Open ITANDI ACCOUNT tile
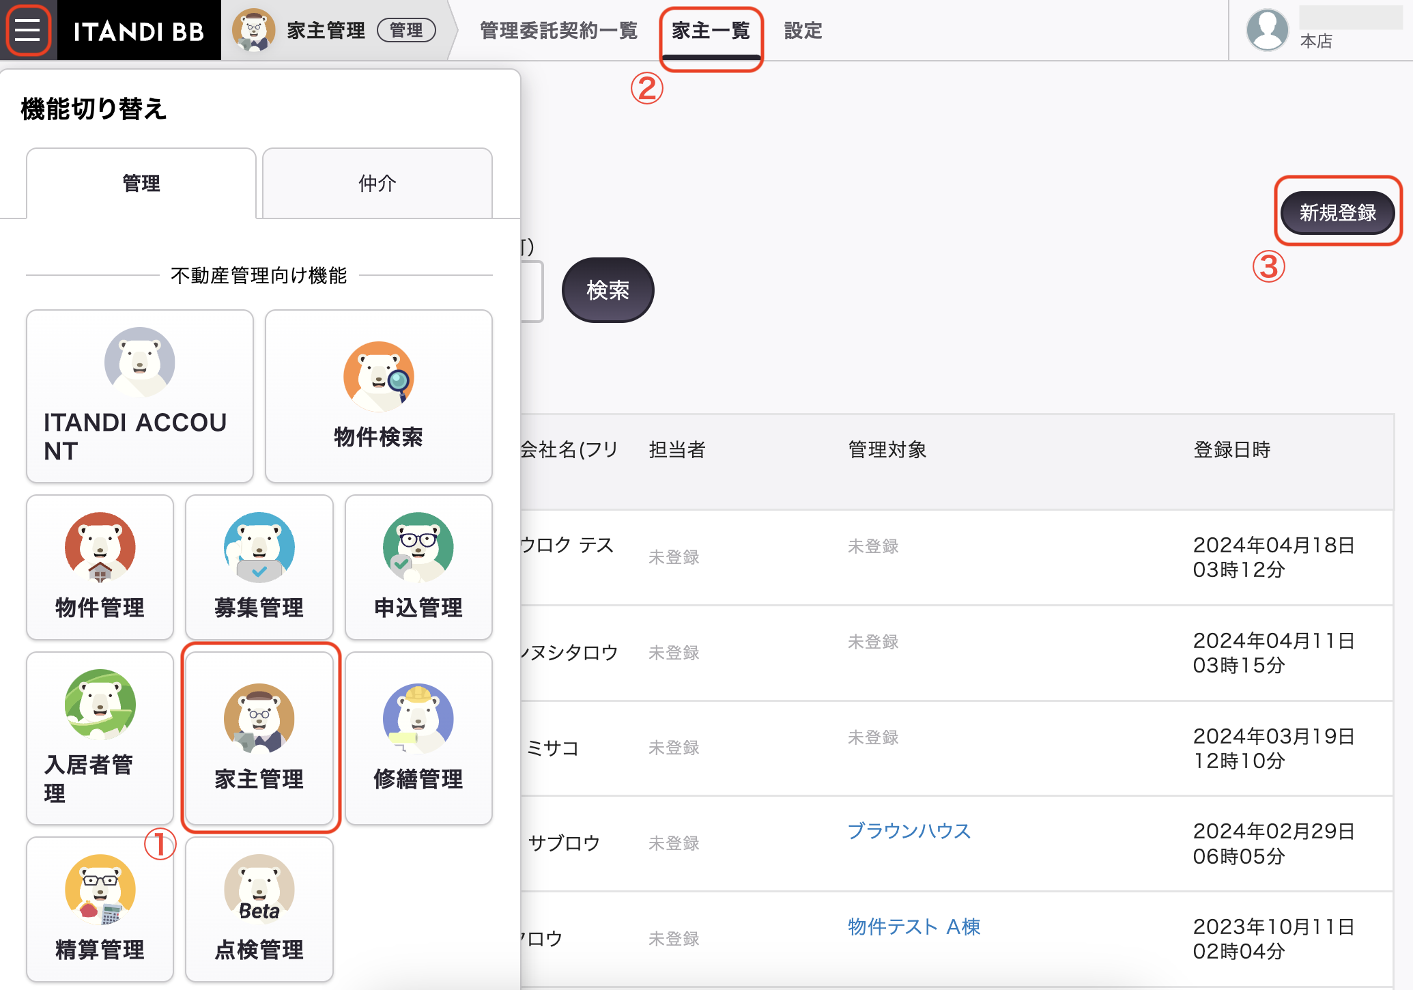 tap(140, 396)
